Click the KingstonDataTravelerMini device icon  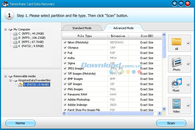click(x=15, y=81)
